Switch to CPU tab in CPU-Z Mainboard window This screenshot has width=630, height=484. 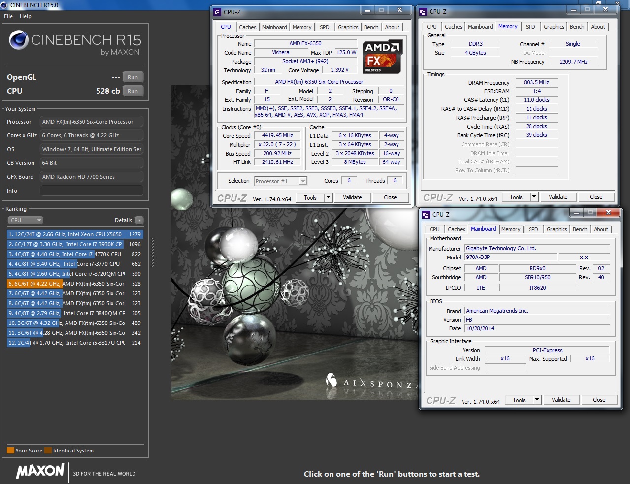(434, 229)
